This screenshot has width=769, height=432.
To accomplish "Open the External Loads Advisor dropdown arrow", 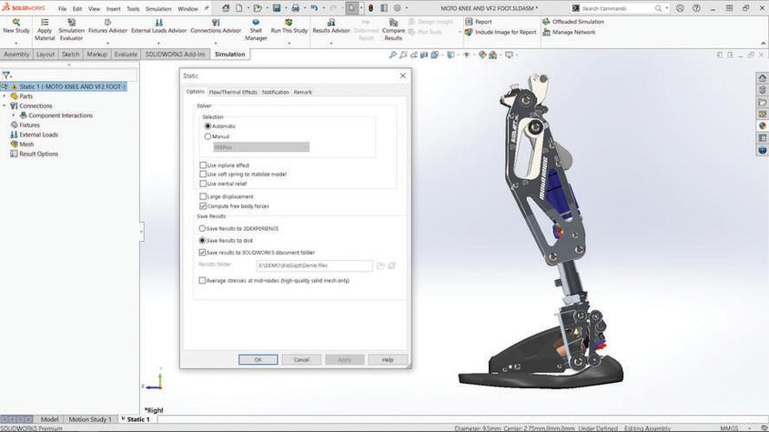I will [x=159, y=43].
